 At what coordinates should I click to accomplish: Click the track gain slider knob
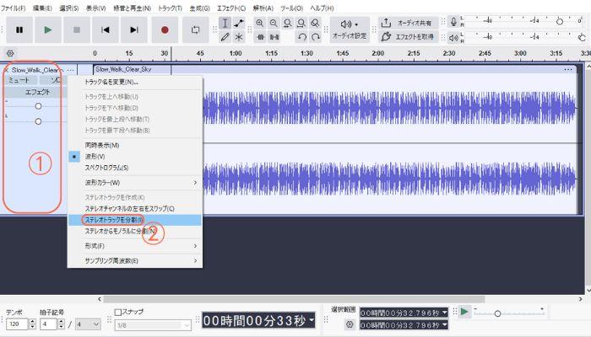tap(38, 106)
